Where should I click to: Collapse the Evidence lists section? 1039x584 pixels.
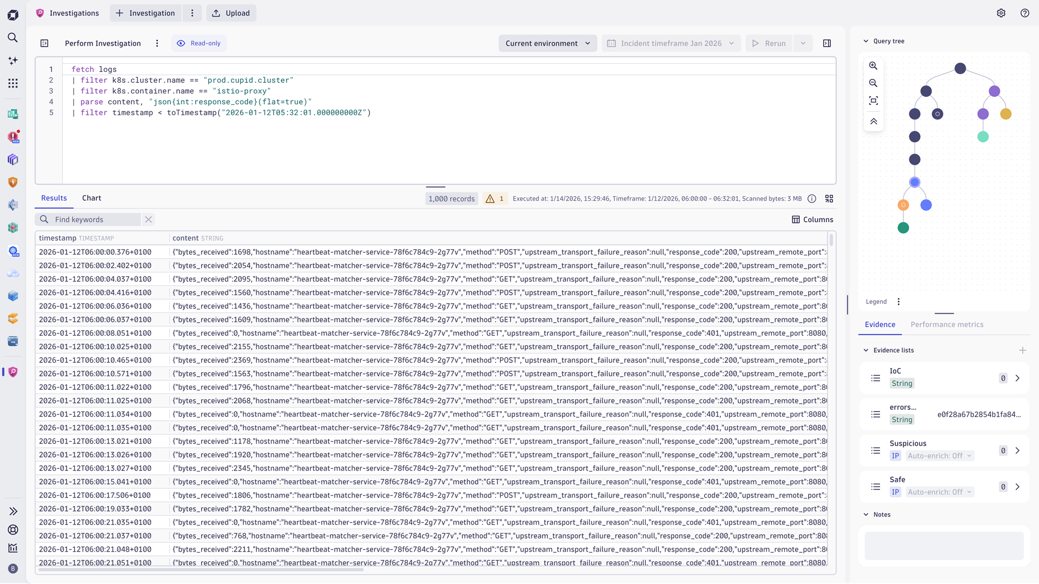(866, 350)
